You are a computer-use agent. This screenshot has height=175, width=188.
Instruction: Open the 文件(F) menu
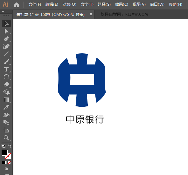[35, 4]
